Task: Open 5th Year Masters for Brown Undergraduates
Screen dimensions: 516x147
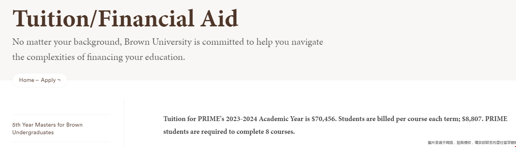Action: pyautogui.click(x=47, y=129)
